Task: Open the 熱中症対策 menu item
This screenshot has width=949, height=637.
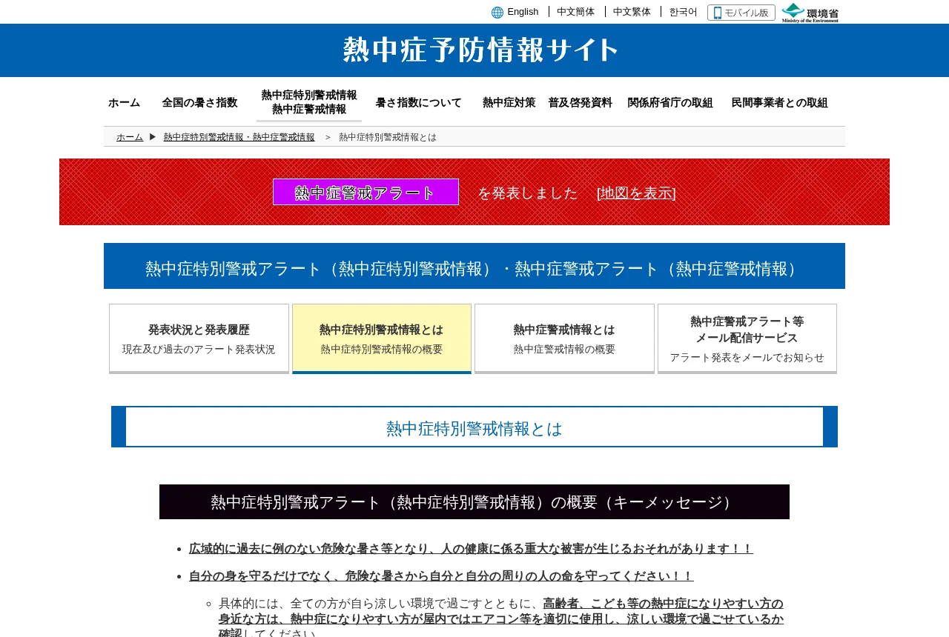Action: pyautogui.click(x=509, y=103)
